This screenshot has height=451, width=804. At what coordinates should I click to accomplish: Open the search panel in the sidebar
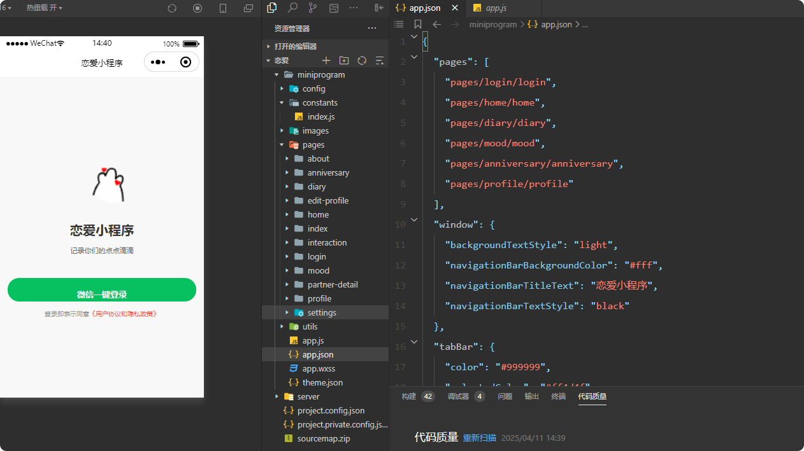292,8
